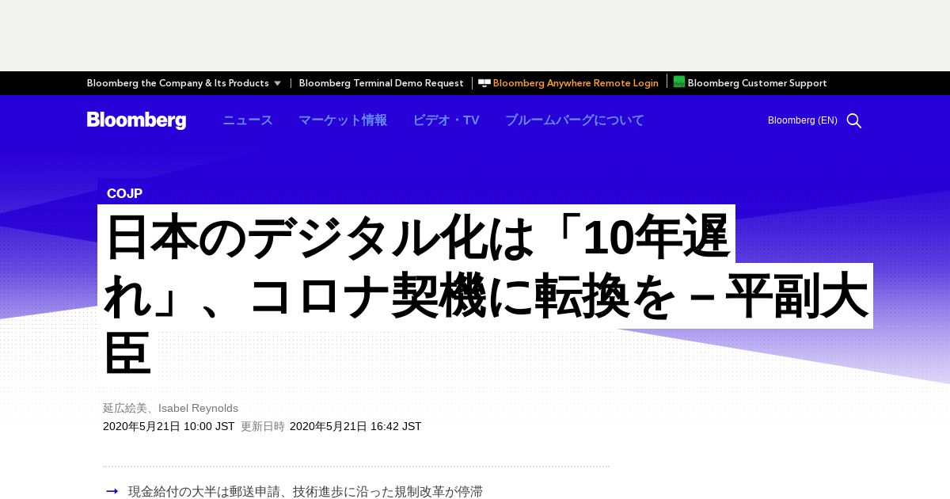Click publish date 2020年5月21日 10:00 JST
The height and width of the screenshot is (499, 950).
169,426
